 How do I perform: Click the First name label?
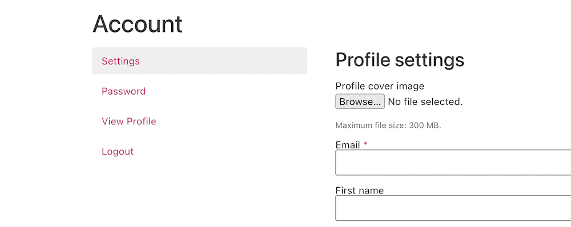tap(359, 190)
